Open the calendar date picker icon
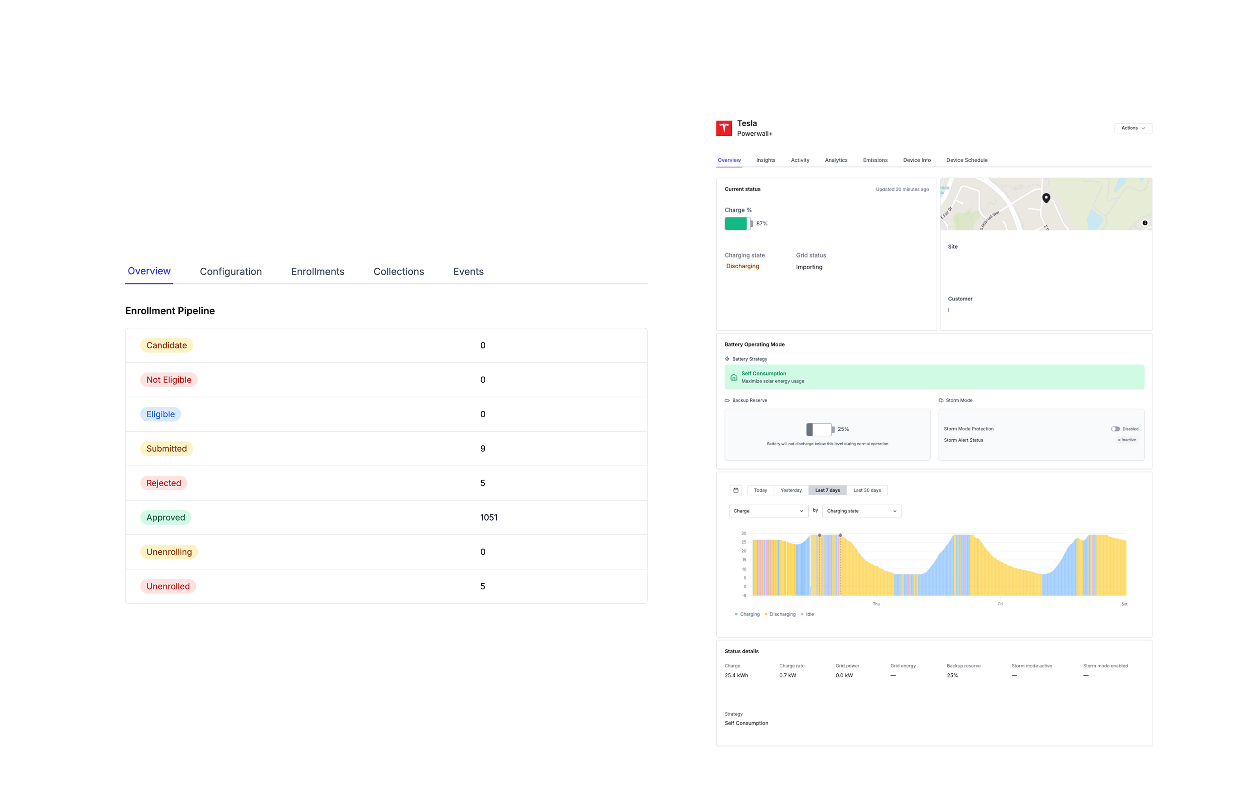The image size is (1260, 790). coord(735,490)
